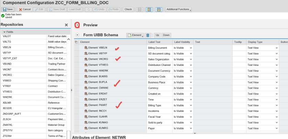The height and width of the screenshot is (139, 288).
Task: Open the Element add dropdown button
Action: (135, 35)
